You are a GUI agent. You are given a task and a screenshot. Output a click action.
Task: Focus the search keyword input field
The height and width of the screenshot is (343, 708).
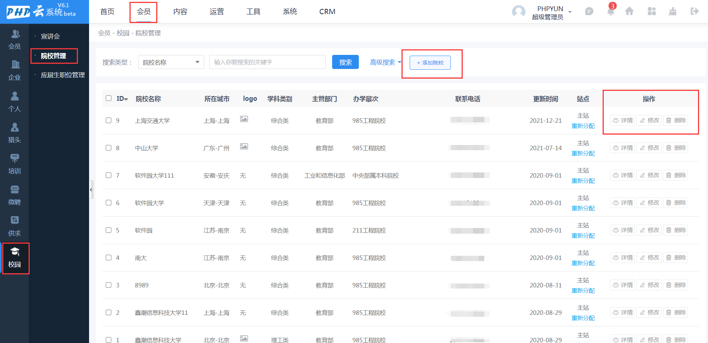tap(268, 62)
